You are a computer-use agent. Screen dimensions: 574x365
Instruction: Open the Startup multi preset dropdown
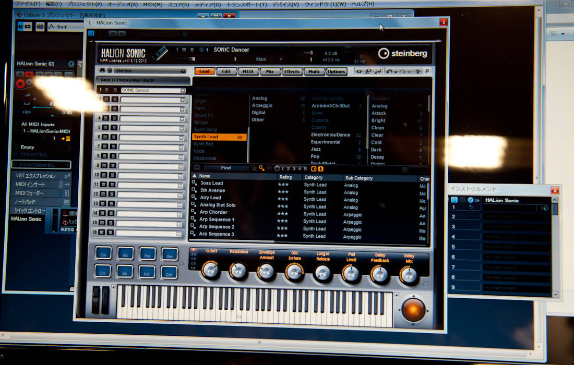click(183, 70)
